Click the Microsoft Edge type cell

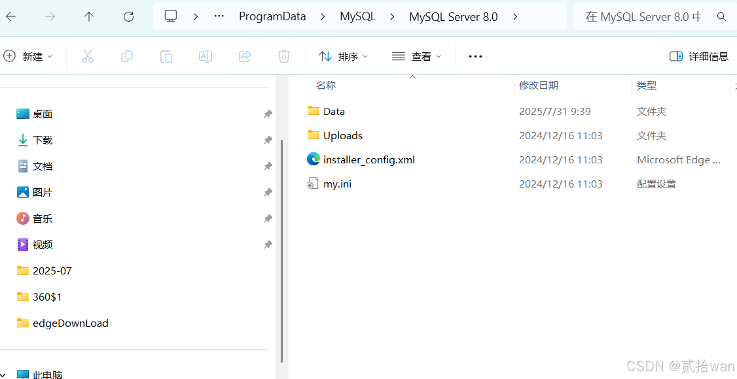coord(678,159)
